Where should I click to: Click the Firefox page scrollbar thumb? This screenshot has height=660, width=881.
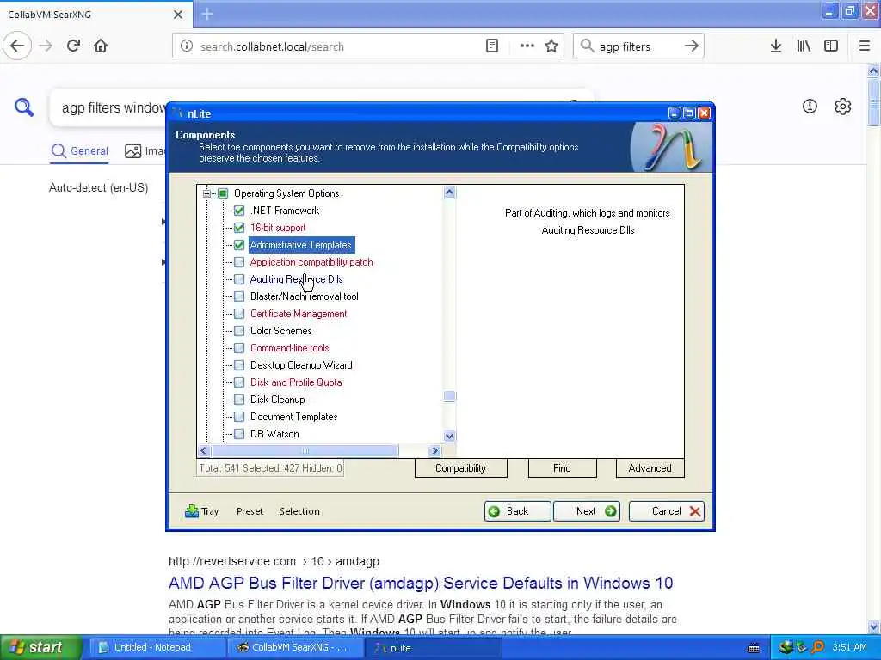[874, 102]
